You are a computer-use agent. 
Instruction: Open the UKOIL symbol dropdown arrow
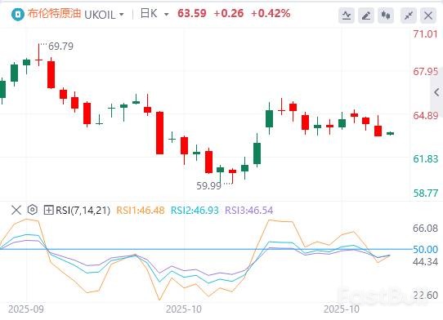(122, 15)
